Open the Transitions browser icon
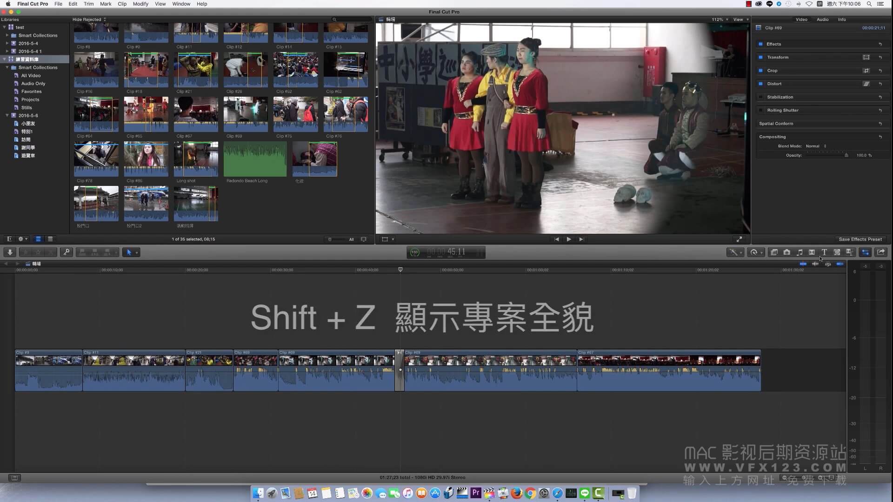The height and width of the screenshot is (502, 893). point(812,252)
